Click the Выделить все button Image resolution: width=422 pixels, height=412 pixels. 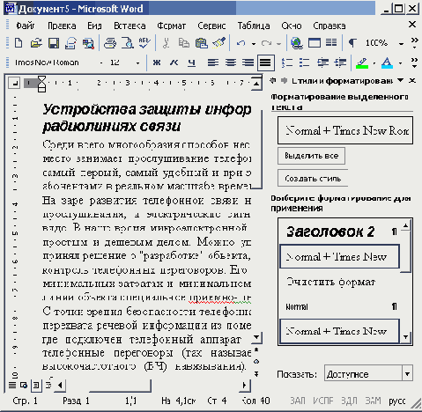pyautogui.click(x=311, y=156)
